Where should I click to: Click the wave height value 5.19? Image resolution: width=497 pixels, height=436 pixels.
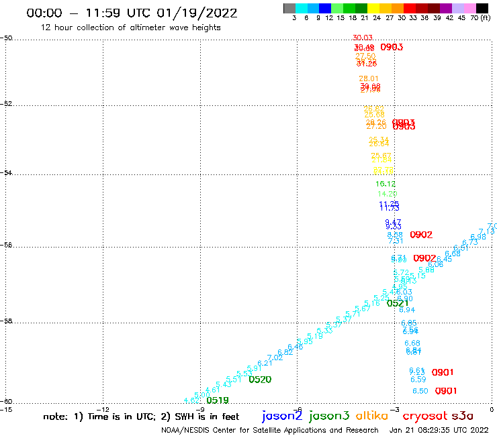pyautogui.click(x=315, y=336)
